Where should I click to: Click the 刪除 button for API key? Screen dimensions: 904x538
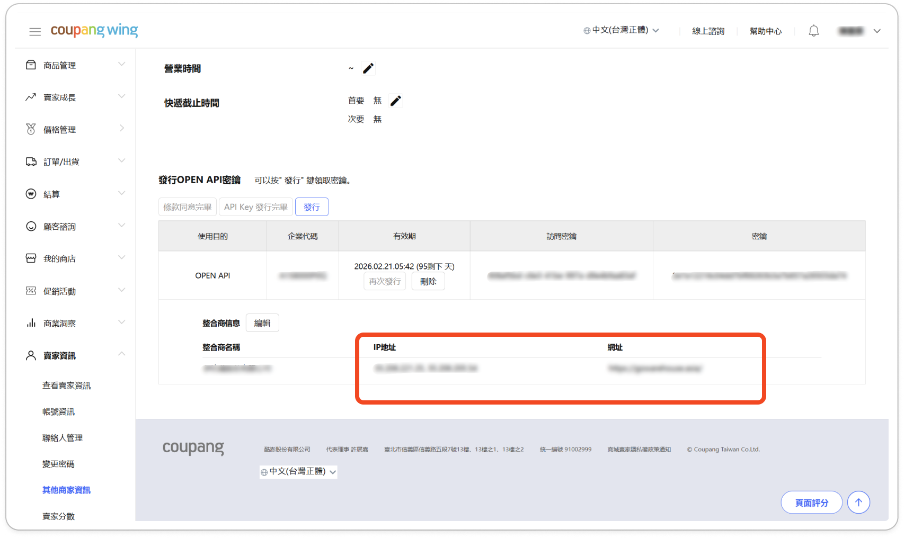[428, 281]
